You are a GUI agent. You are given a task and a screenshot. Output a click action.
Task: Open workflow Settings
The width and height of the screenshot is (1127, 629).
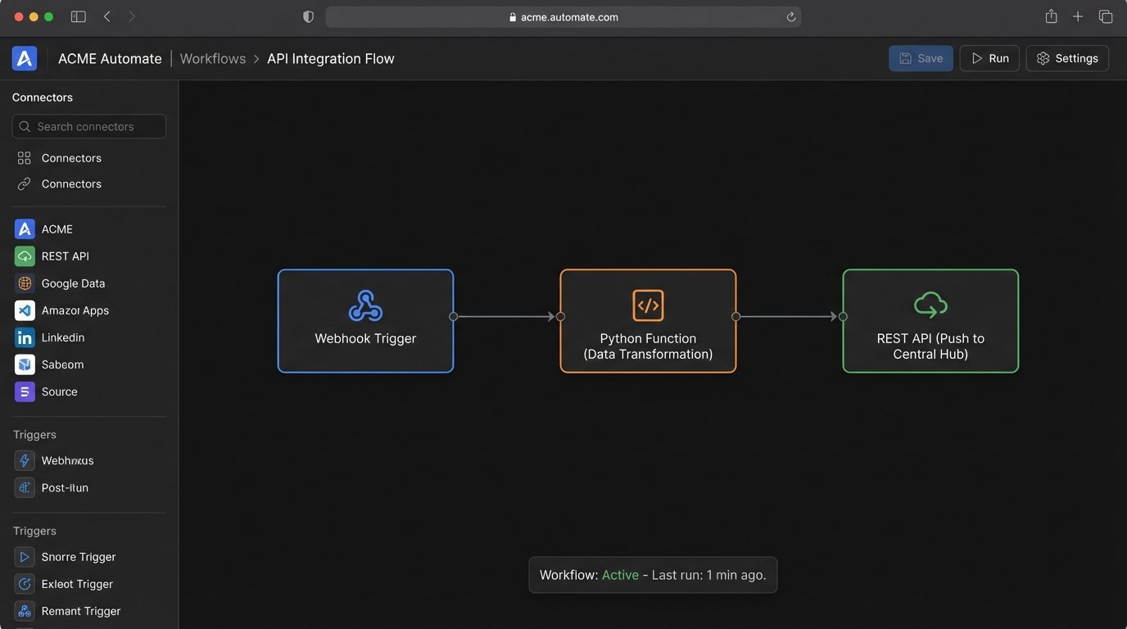[1067, 58]
